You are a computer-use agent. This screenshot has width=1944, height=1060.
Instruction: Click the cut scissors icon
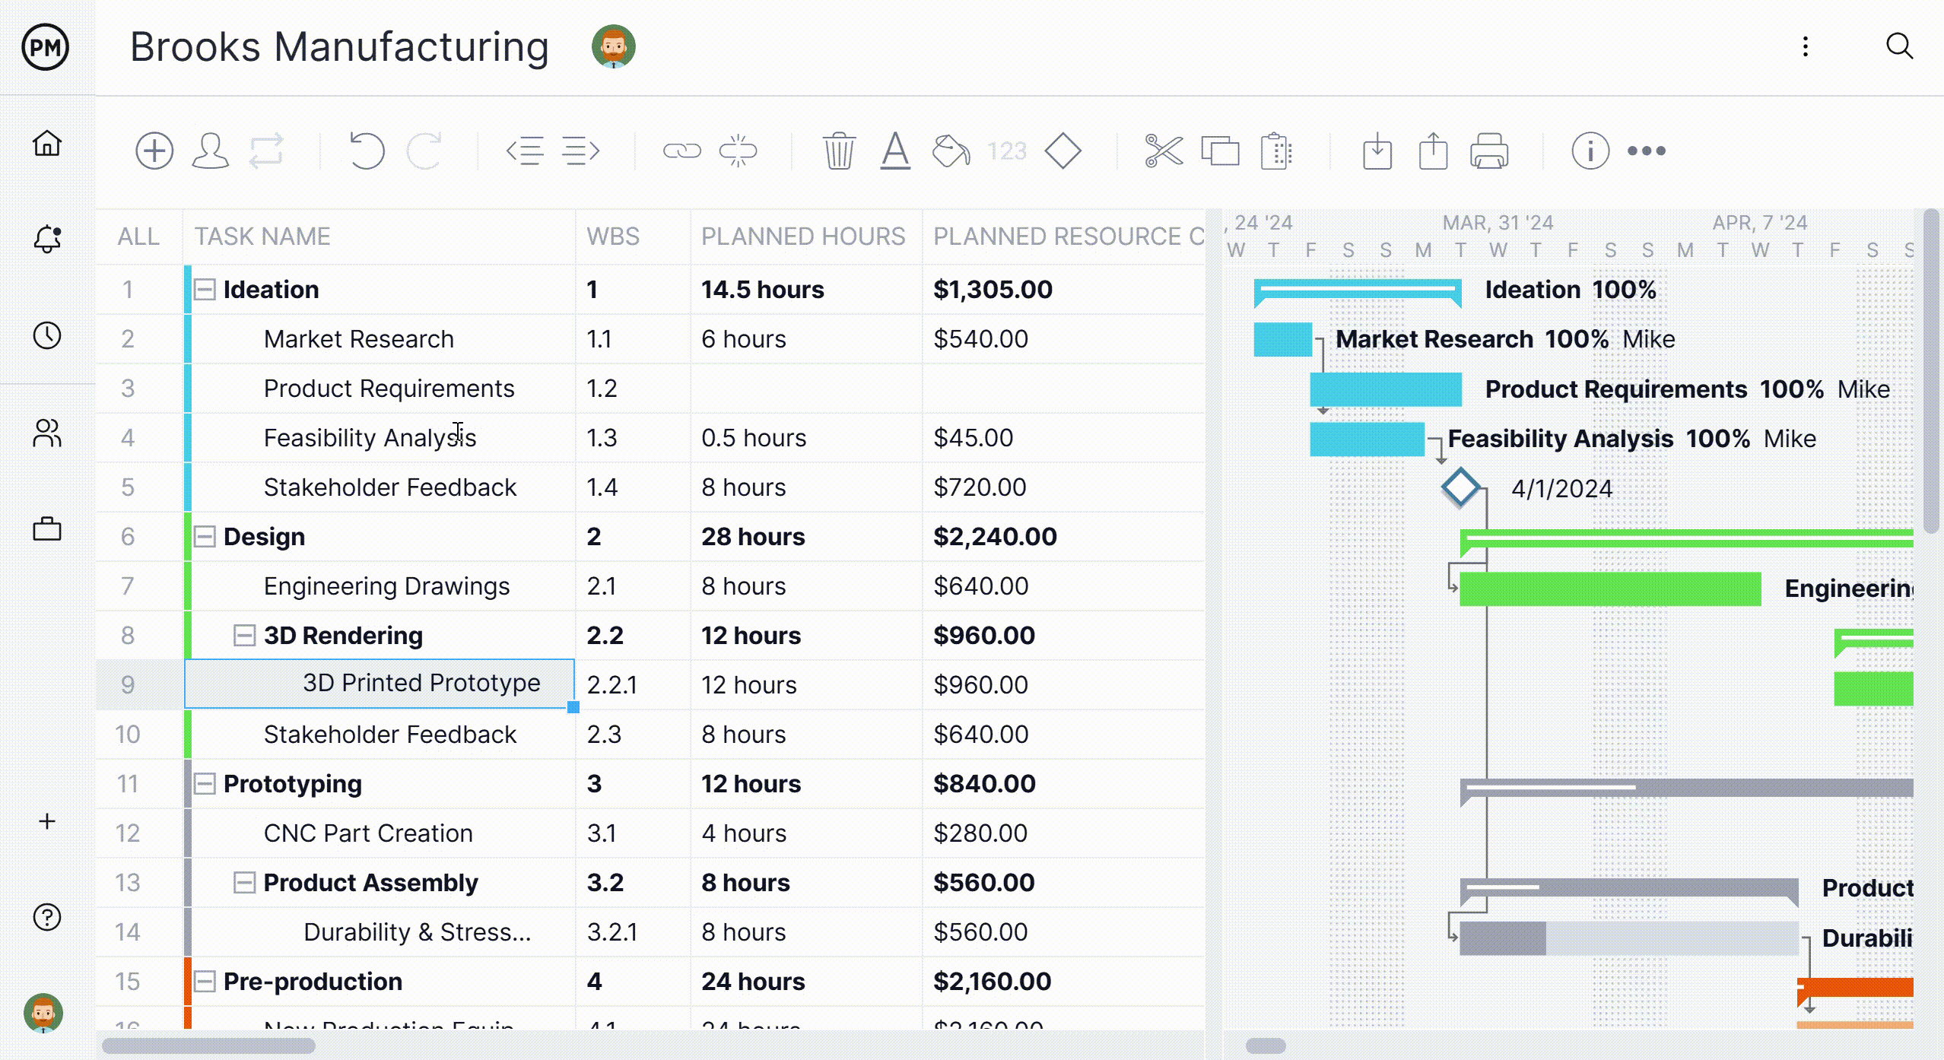(x=1164, y=151)
